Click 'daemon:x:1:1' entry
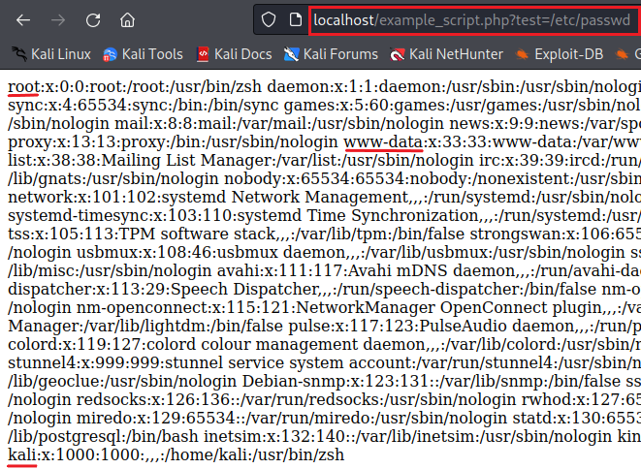The height and width of the screenshot is (469, 641). (x=320, y=86)
